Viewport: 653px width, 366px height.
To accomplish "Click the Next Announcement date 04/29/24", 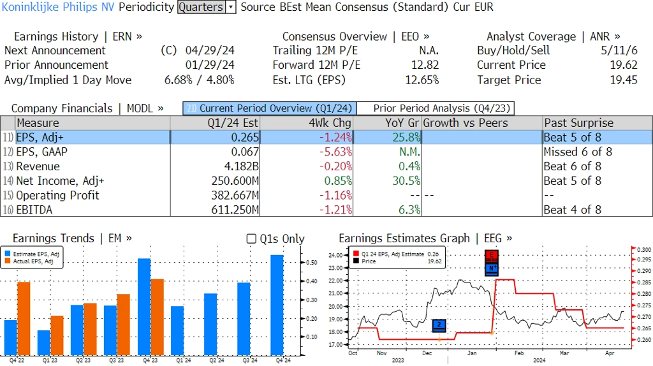I will point(210,51).
